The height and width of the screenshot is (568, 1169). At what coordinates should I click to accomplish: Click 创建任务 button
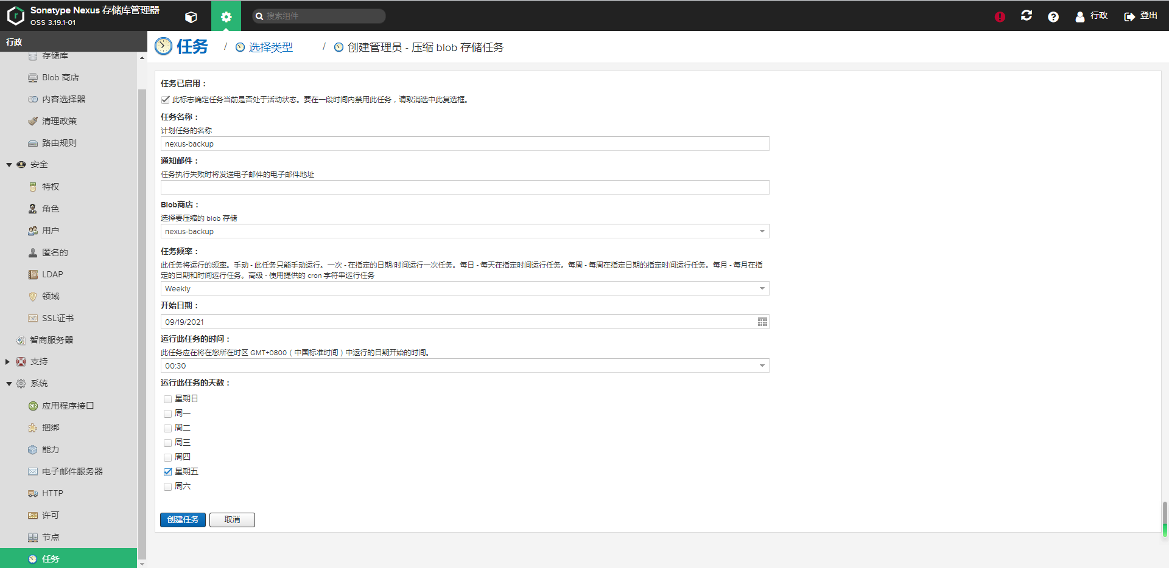tap(183, 519)
